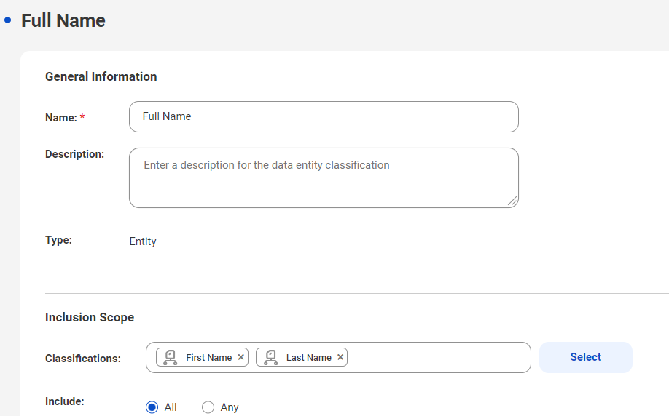Click the First Name tag label

[209, 358]
